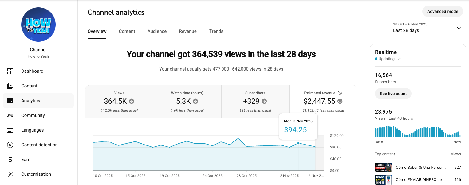Select the Watch time (hours) metric card

point(187,102)
